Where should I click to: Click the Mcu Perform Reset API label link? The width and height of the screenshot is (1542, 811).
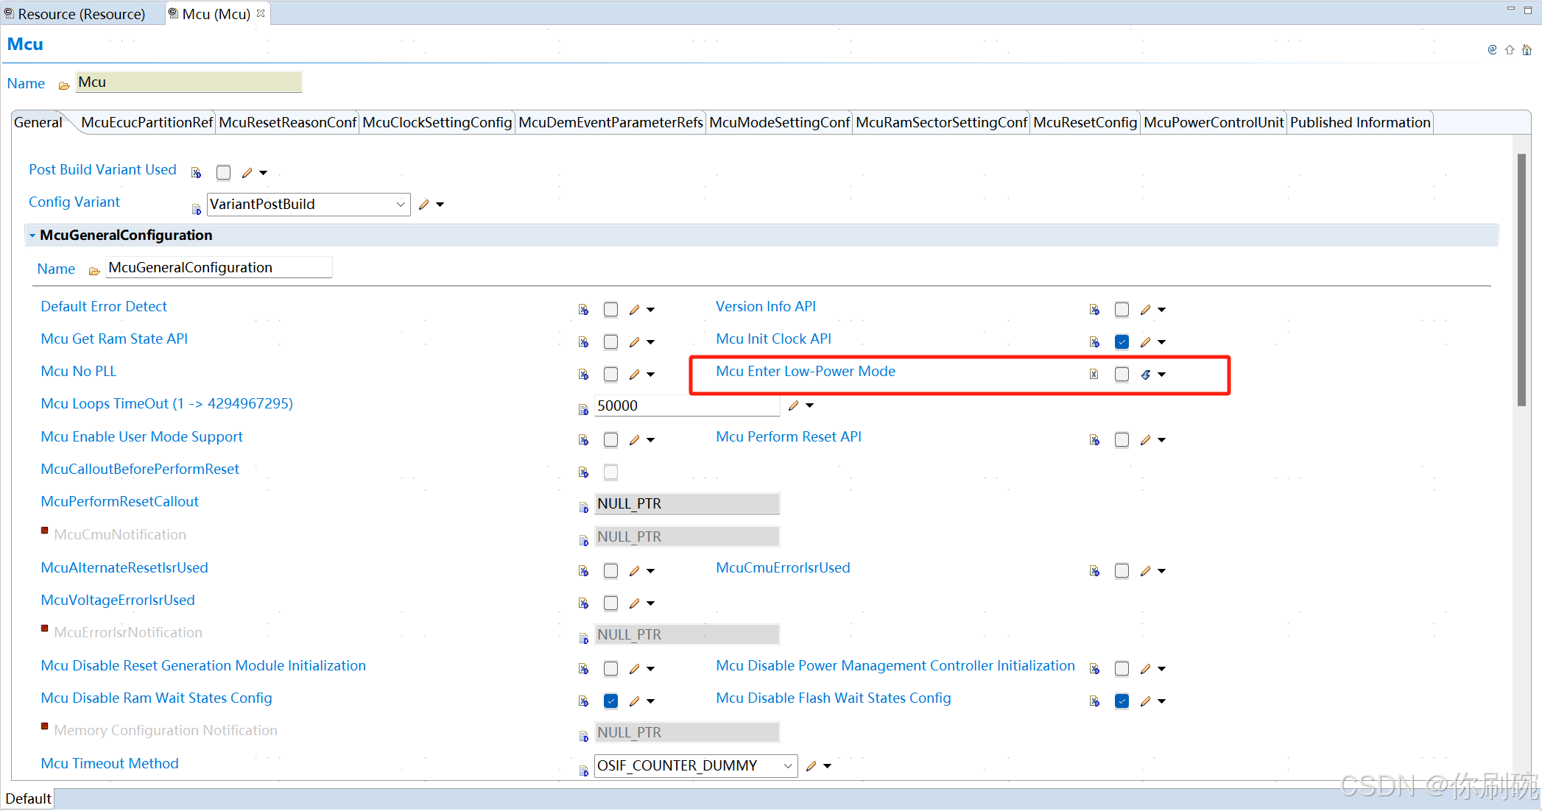click(788, 436)
